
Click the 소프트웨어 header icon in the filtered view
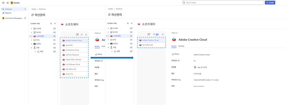tap(139, 24)
